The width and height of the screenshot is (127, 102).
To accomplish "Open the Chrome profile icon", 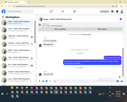I will point(121,6).
